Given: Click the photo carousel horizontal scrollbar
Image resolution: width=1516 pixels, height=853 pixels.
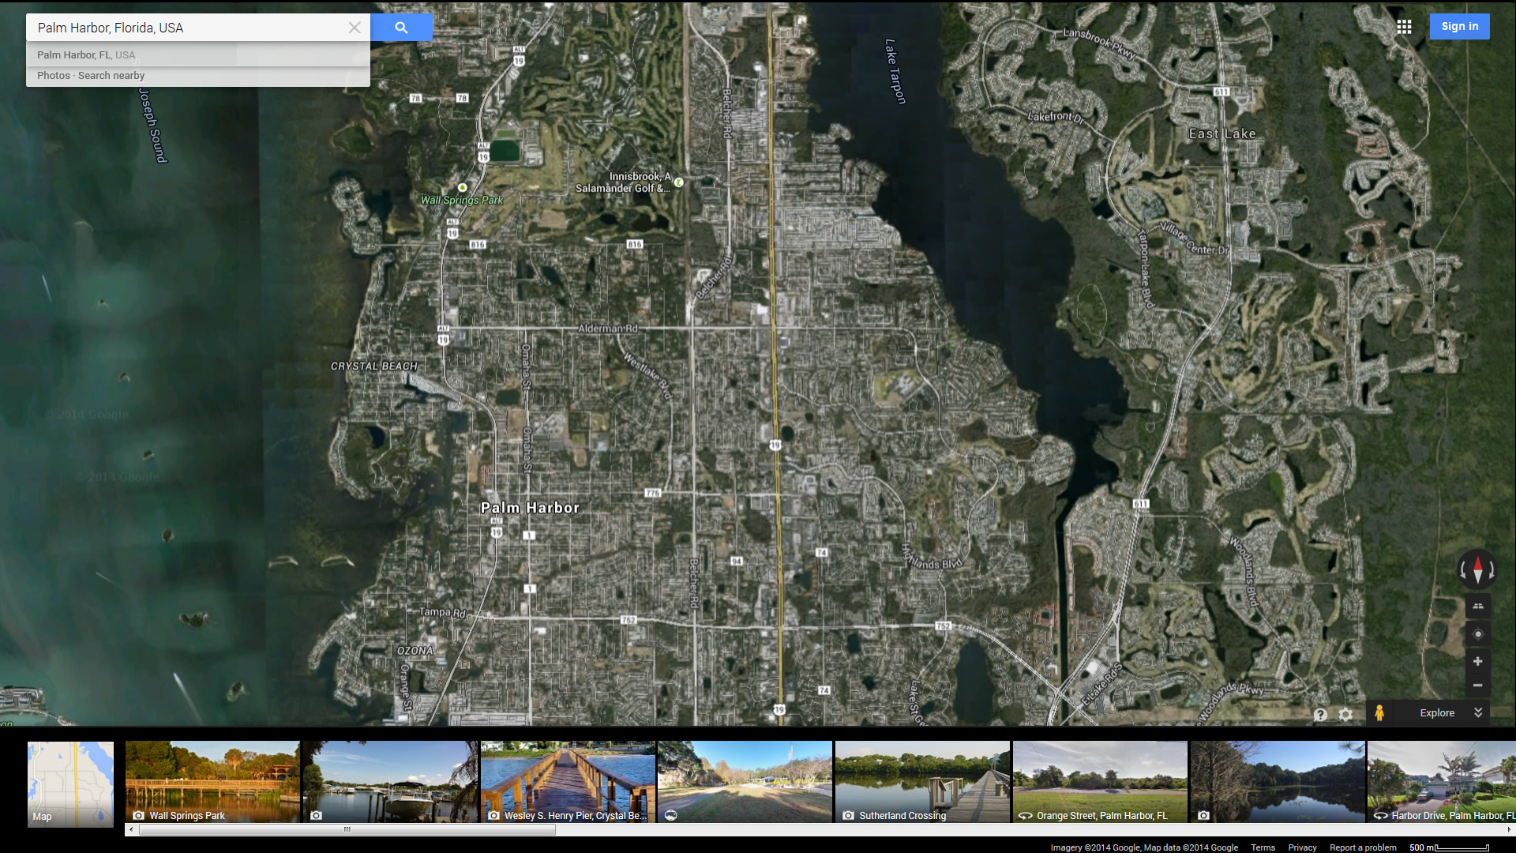Looking at the screenshot, I should (x=346, y=829).
